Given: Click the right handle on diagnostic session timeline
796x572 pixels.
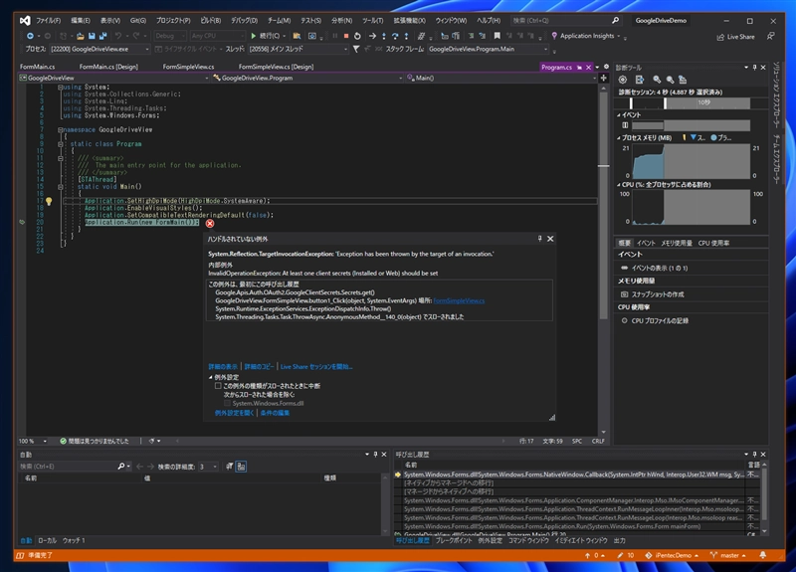Looking at the screenshot, I should pos(665,103).
